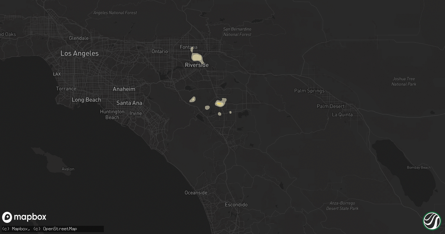Click the Mapbox logo
The image size is (445, 234).
click(x=24, y=217)
